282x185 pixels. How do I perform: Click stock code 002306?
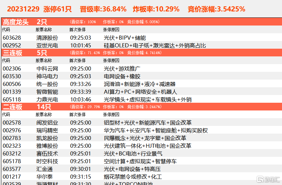tap(12, 68)
